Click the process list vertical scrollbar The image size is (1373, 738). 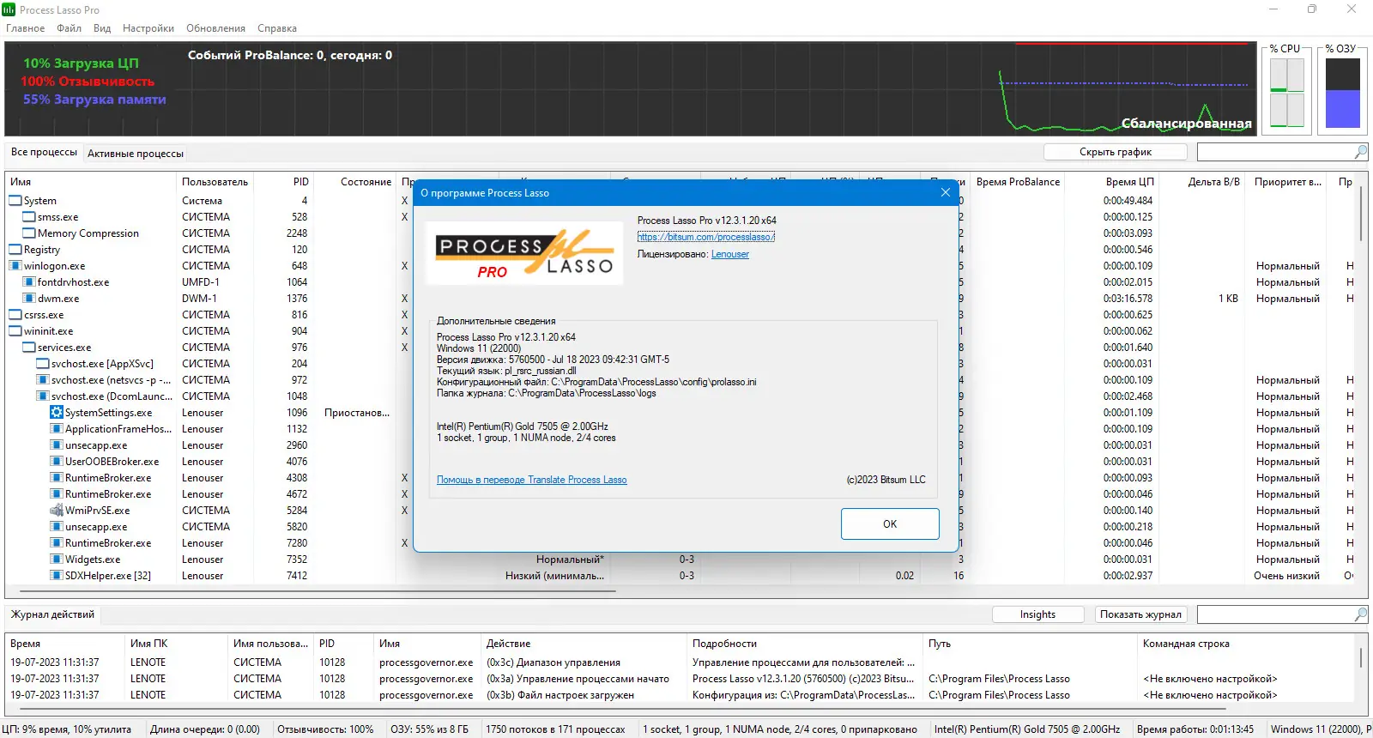point(1361,215)
